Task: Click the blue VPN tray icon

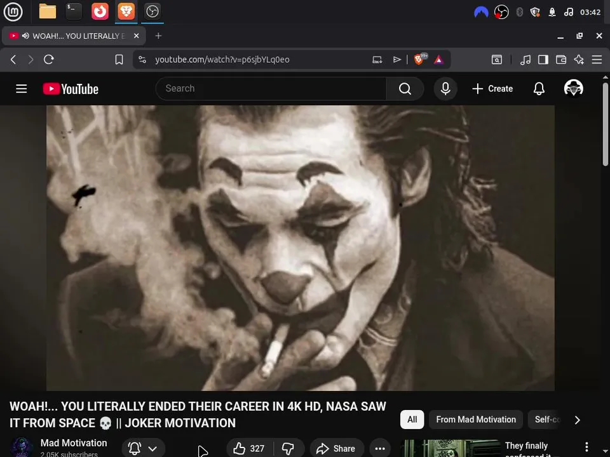Action: coord(481,13)
